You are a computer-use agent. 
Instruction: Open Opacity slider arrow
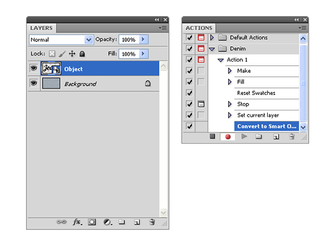click(143, 39)
